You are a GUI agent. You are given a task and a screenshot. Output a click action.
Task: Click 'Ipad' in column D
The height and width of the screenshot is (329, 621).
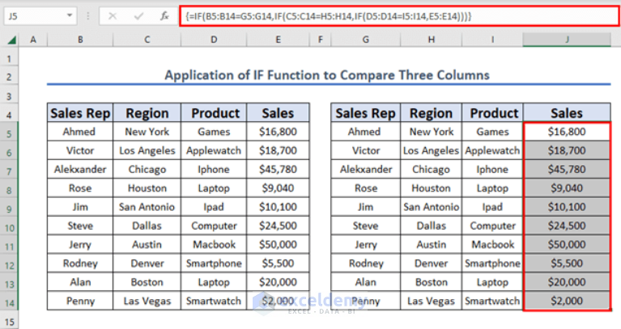tap(214, 207)
